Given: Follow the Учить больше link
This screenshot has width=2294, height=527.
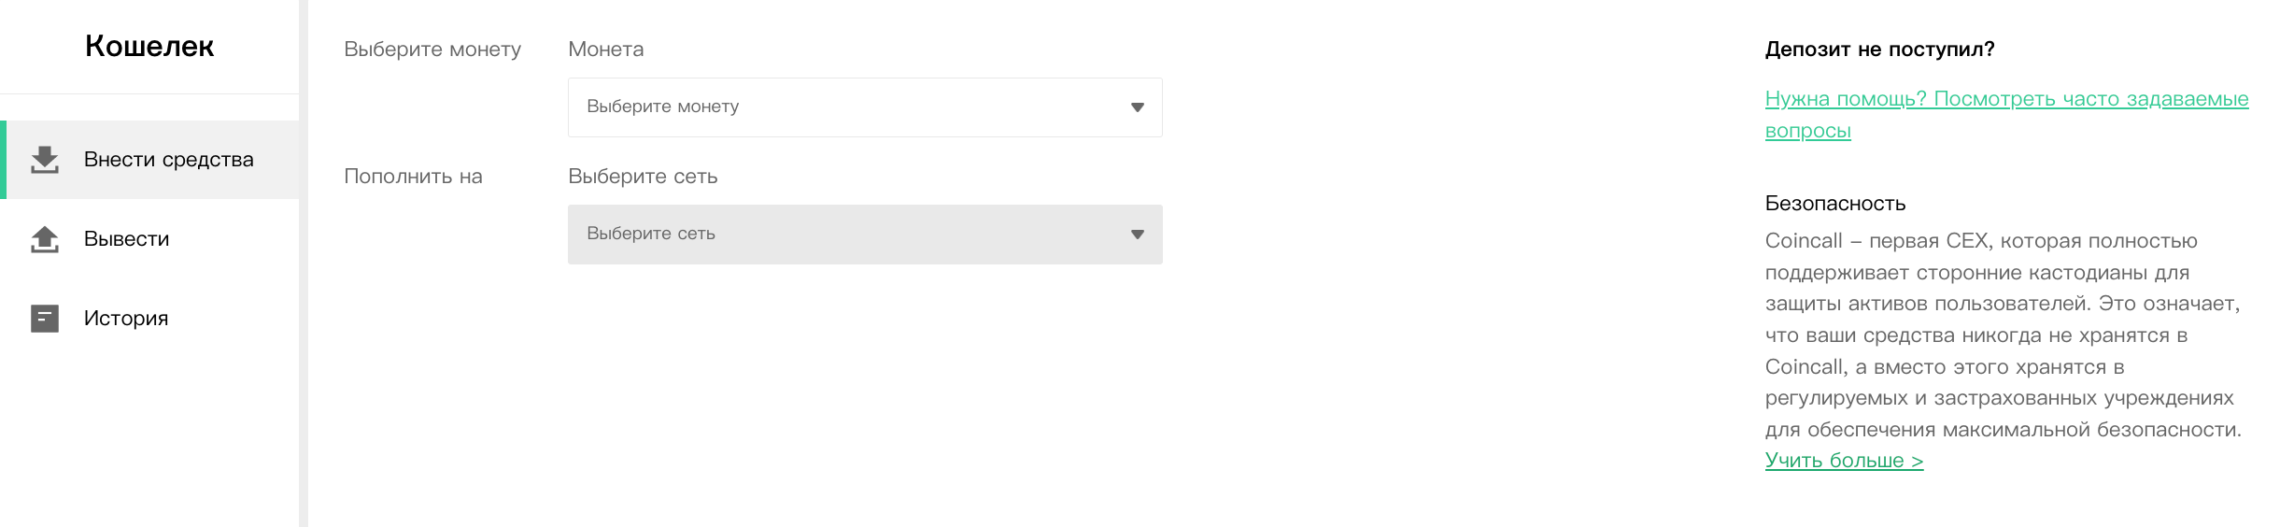Looking at the screenshot, I should point(1844,461).
